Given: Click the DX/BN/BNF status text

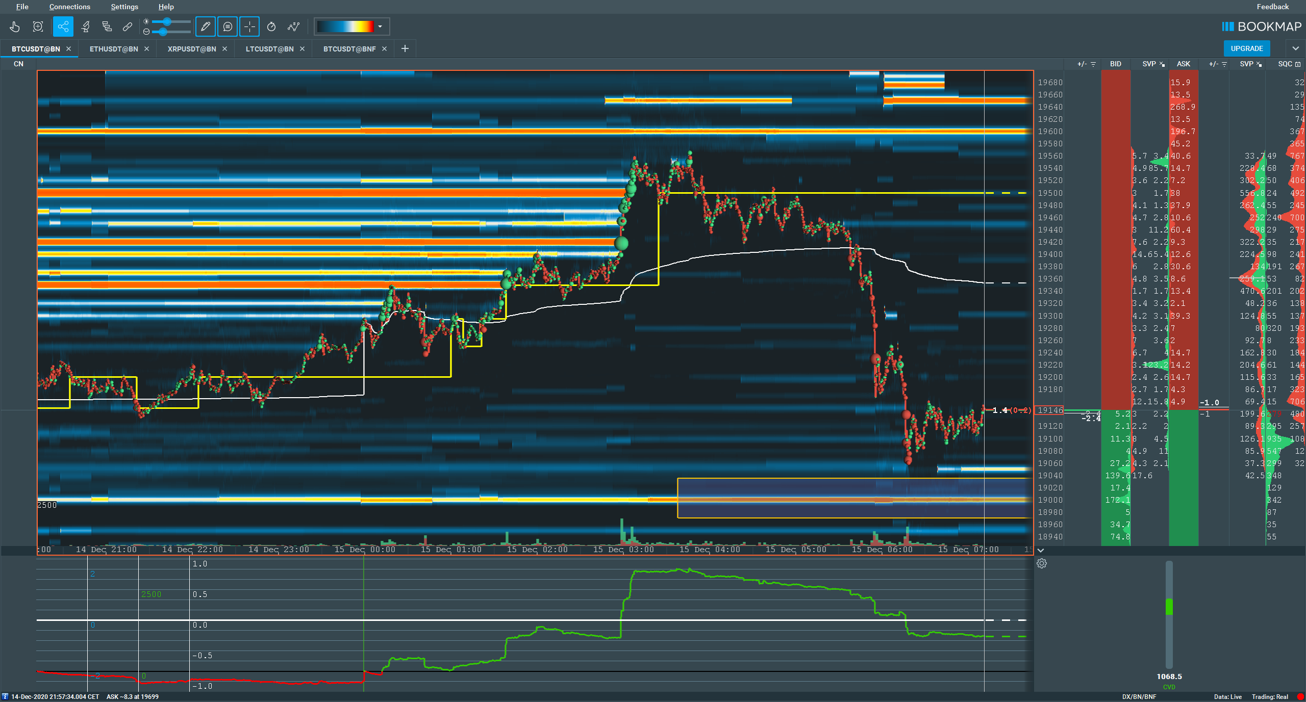Looking at the screenshot, I should point(1139,697).
